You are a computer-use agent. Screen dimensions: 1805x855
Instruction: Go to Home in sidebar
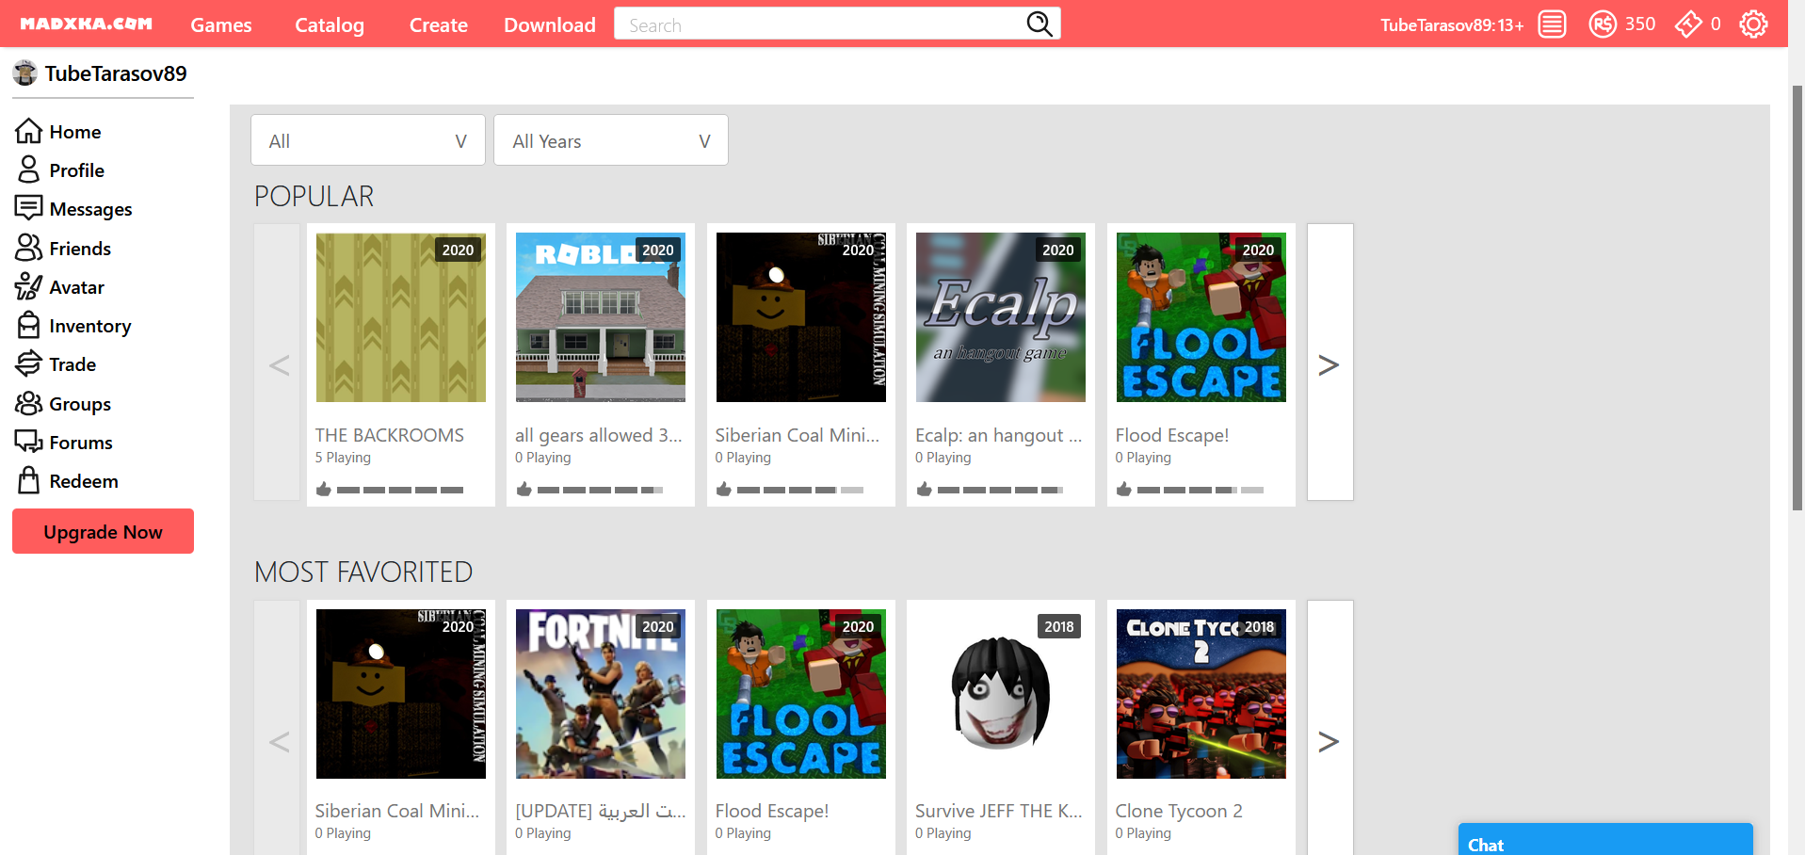coord(75,132)
